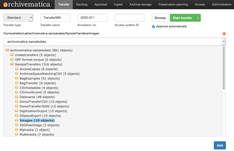Click the folder icon beside ISODiskImage
The height and width of the screenshot is (151, 234).
coord(17,125)
